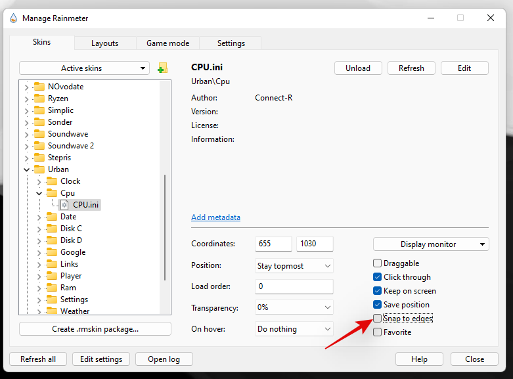Click the skin tree scrollbar thumb

click(x=165, y=227)
